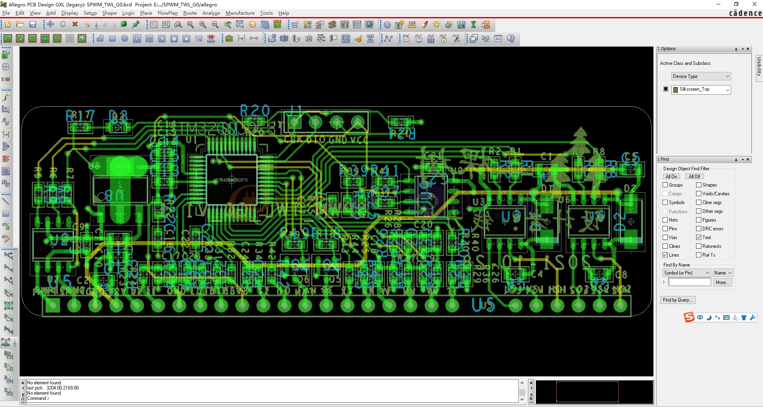Click the shape select arrow tool
The width and height of the screenshot is (763, 407).
point(137,39)
